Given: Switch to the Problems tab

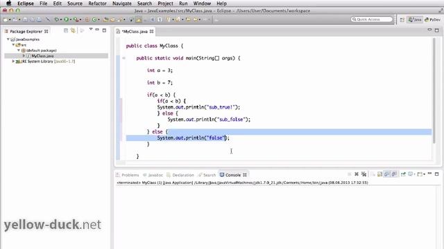Looking at the screenshot, I should [x=128, y=175].
